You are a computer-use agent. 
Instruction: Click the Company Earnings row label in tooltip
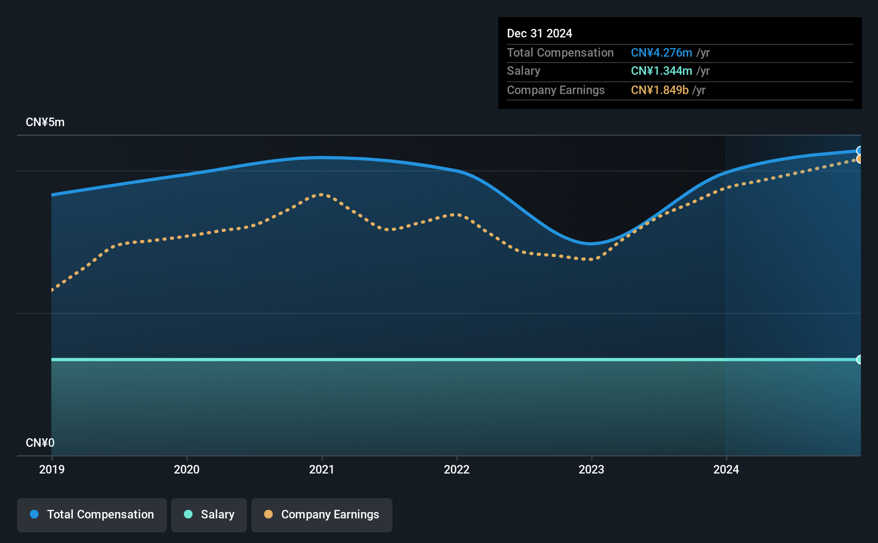(556, 90)
